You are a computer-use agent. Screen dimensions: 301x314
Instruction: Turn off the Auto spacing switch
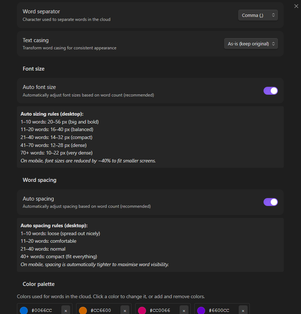(x=271, y=202)
